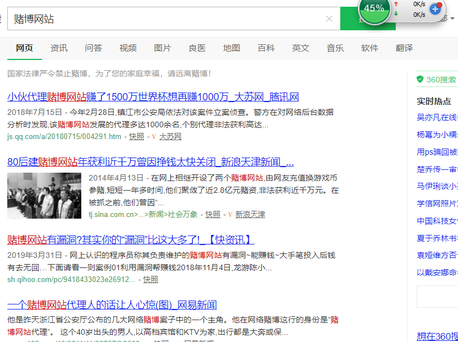Click the 实时热点 heading
The width and height of the screenshot is (458, 342).
(x=434, y=101)
